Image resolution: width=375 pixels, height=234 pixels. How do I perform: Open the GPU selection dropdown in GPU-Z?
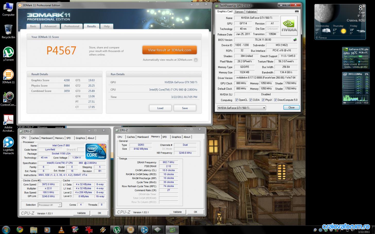point(241,108)
